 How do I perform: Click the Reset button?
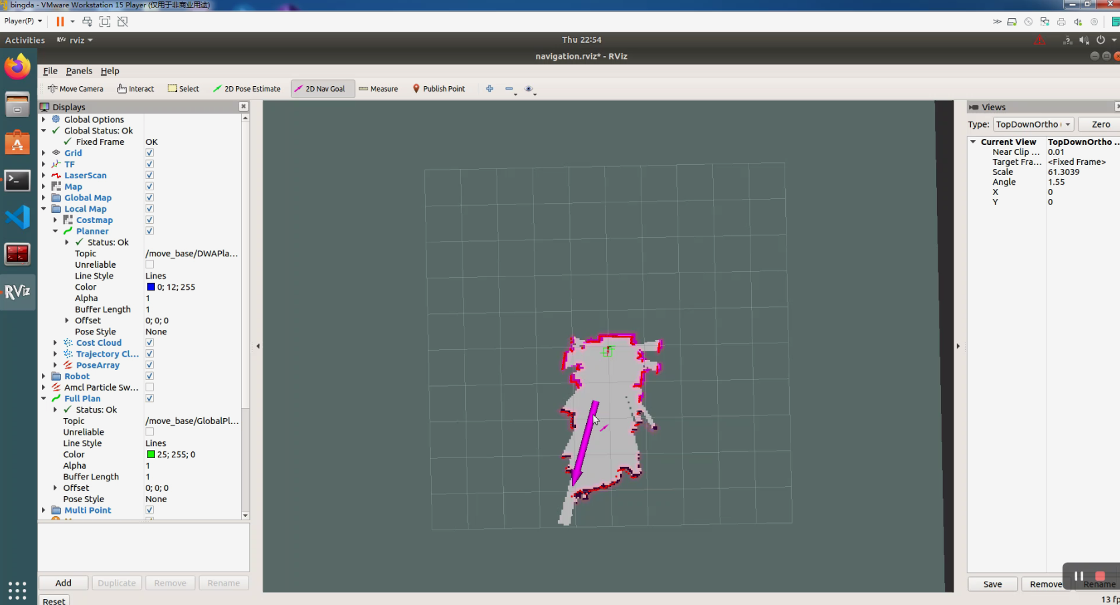pyautogui.click(x=54, y=600)
